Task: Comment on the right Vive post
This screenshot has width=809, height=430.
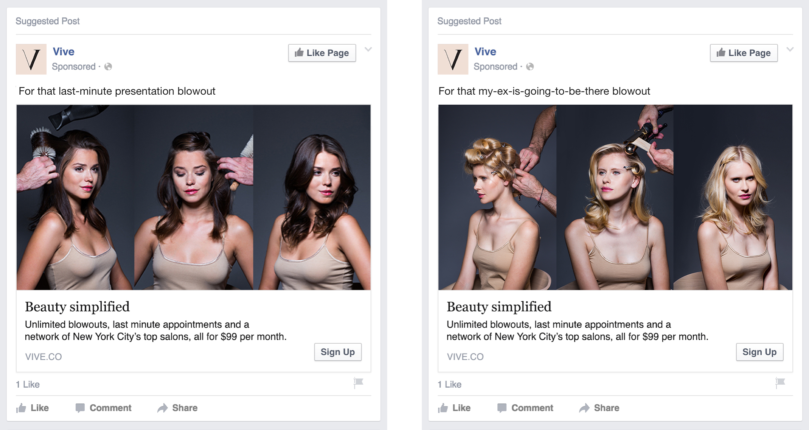Action: [x=525, y=408]
